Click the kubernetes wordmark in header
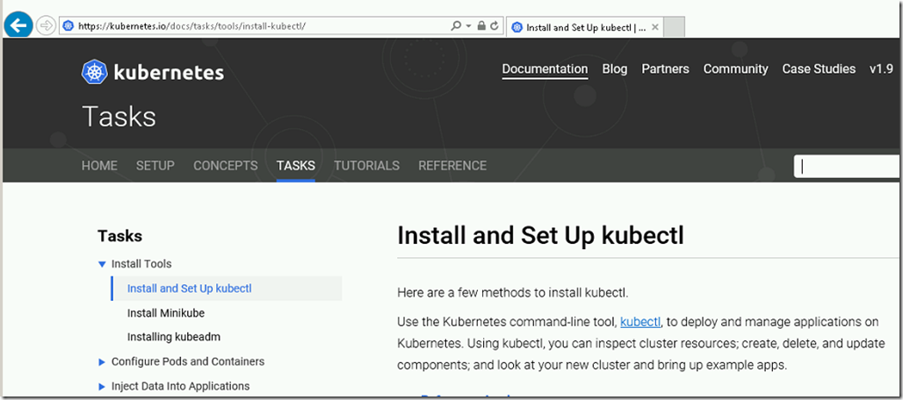 [x=169, y=73]
